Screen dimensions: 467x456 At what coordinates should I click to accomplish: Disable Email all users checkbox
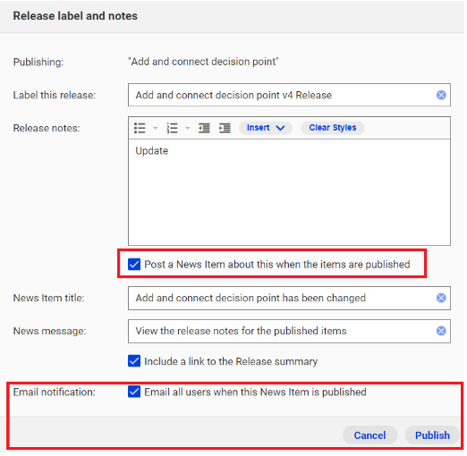(134, 392)
